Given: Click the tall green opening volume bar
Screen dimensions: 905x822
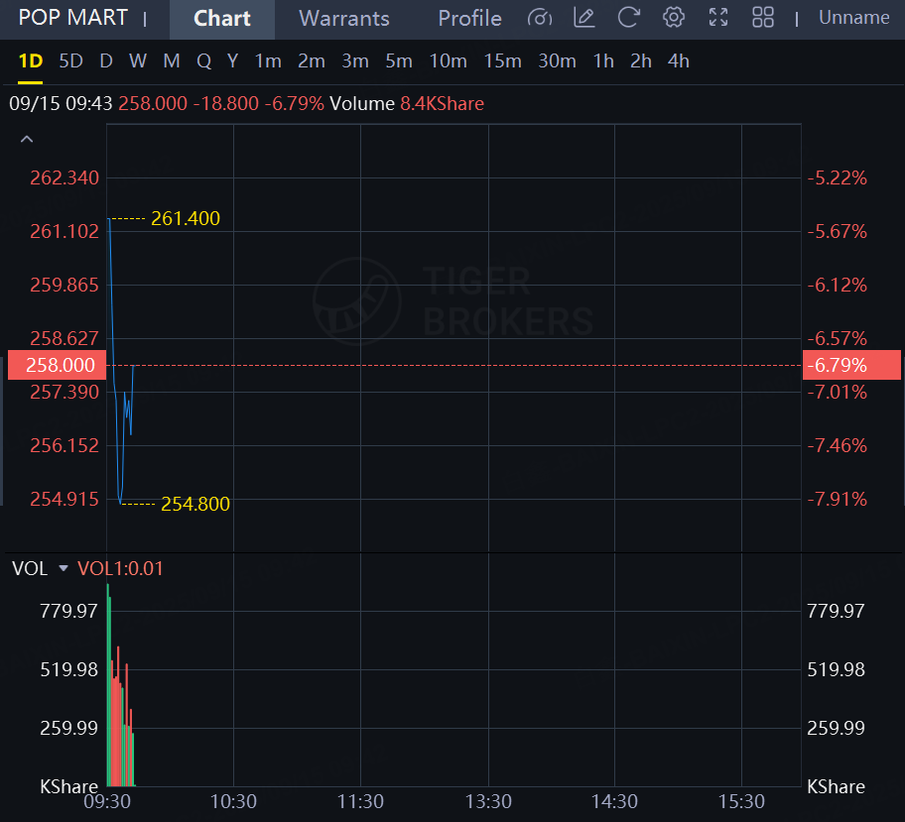Looking at the screenshot, I should coord(108,685).
